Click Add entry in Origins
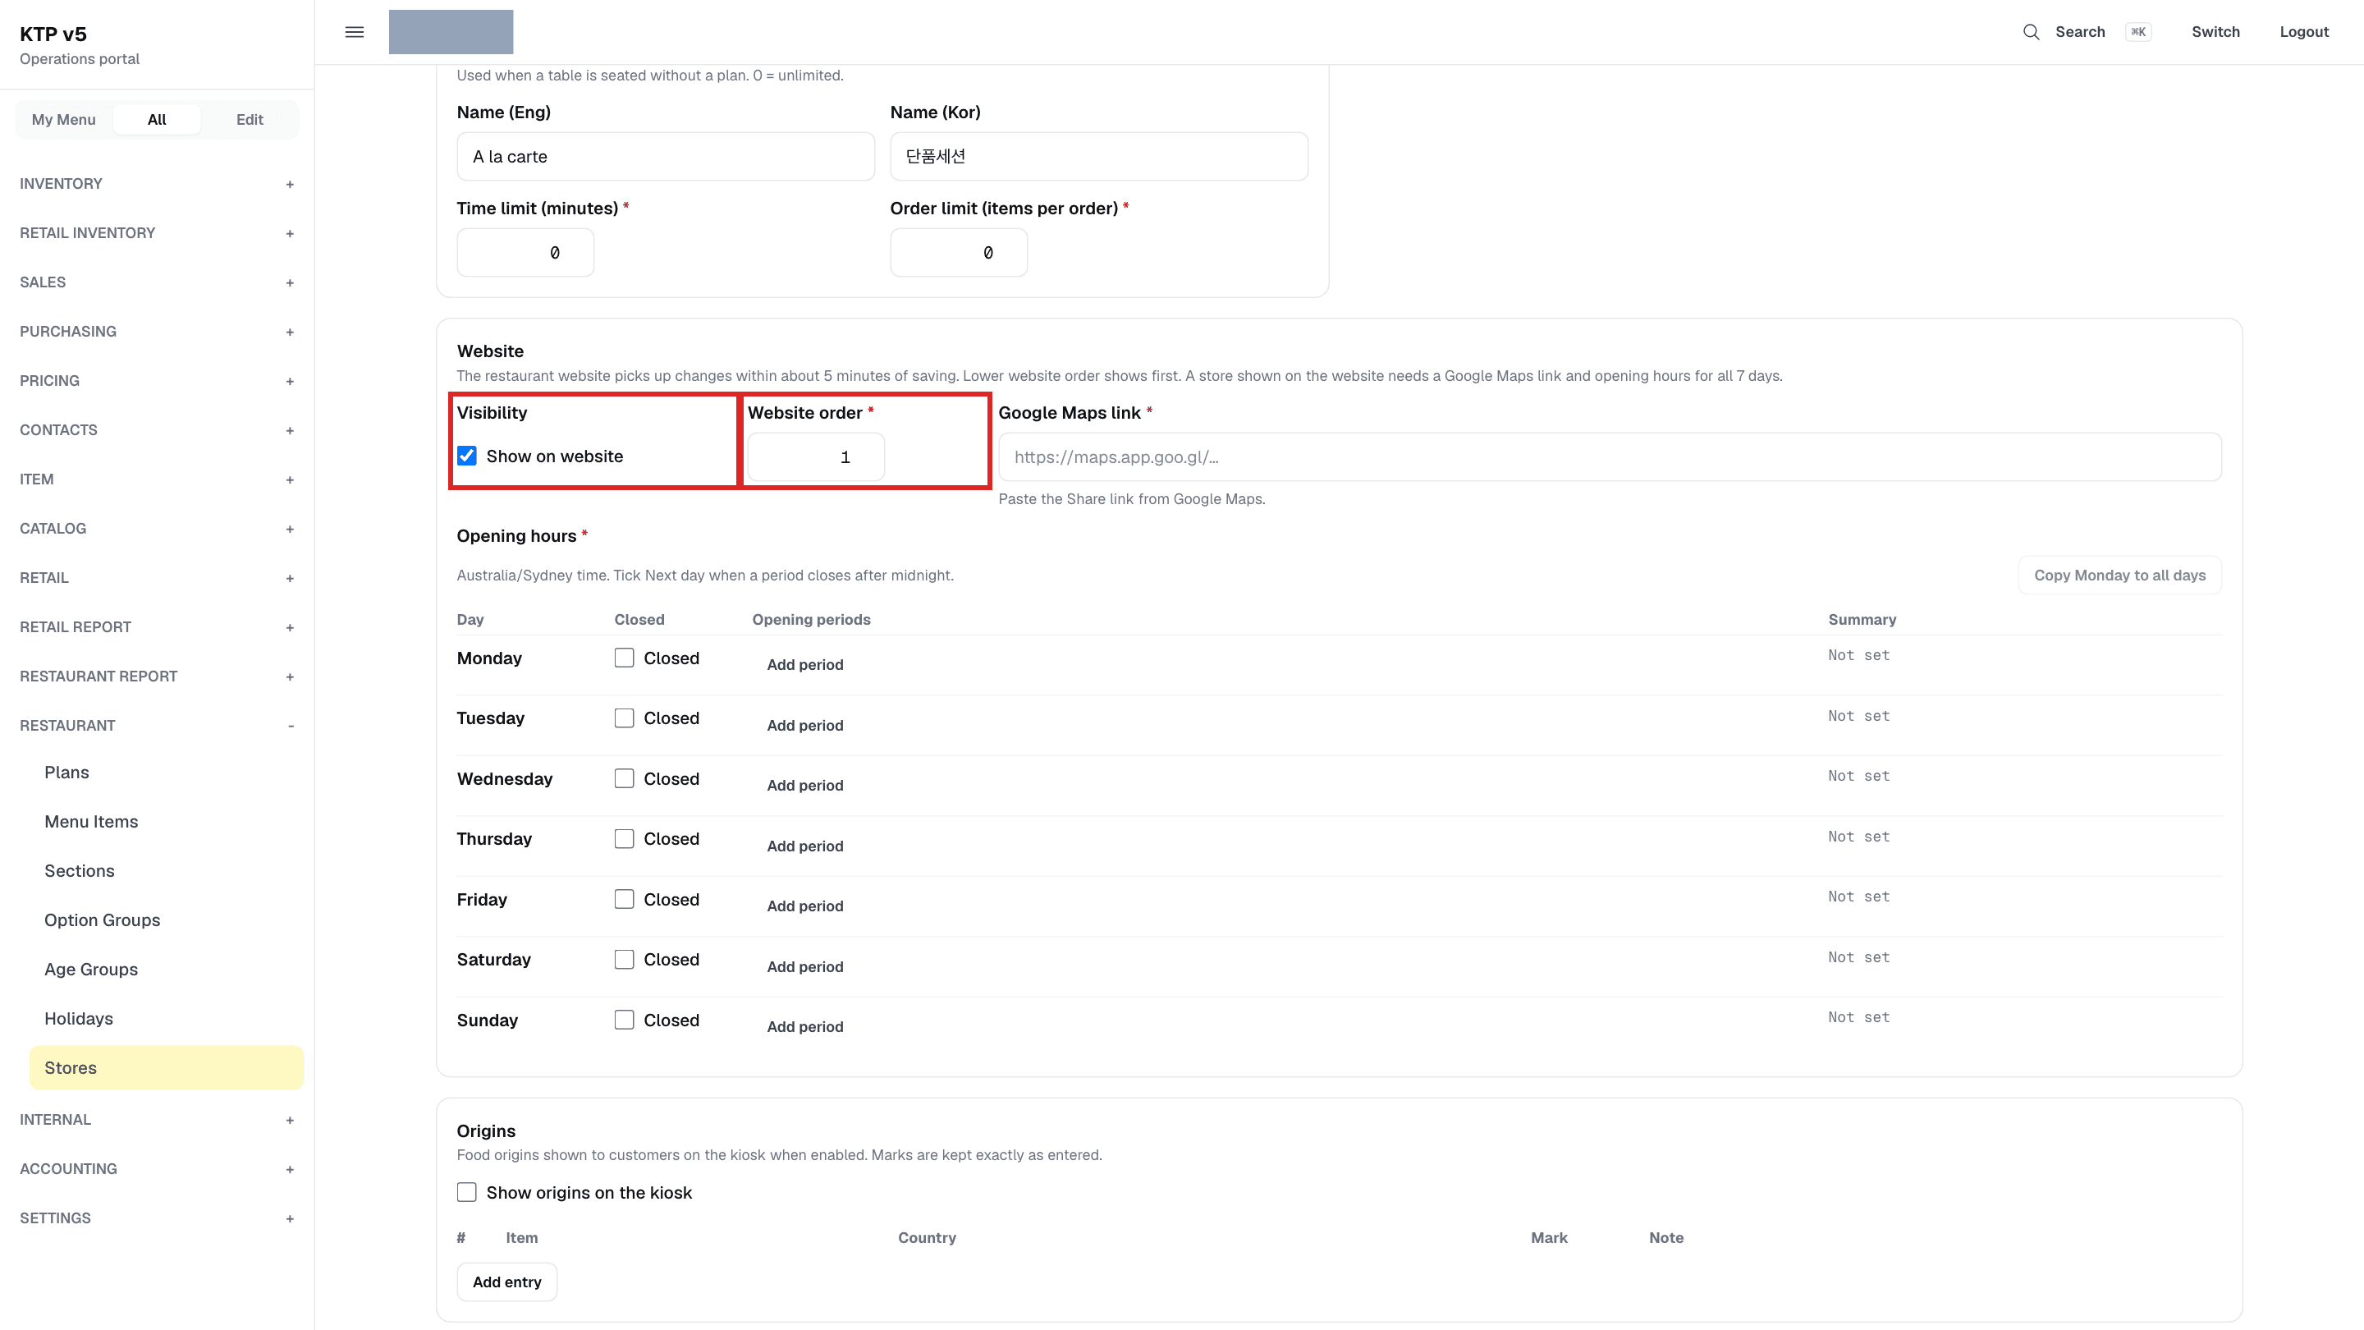This screenshot has height=1330, width=2364. point(506,1282)
